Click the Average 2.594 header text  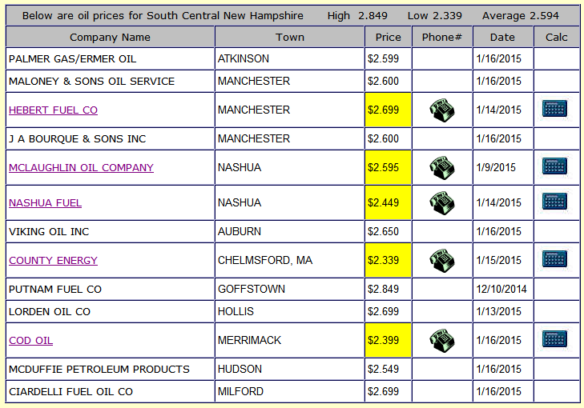click(520, 16)
